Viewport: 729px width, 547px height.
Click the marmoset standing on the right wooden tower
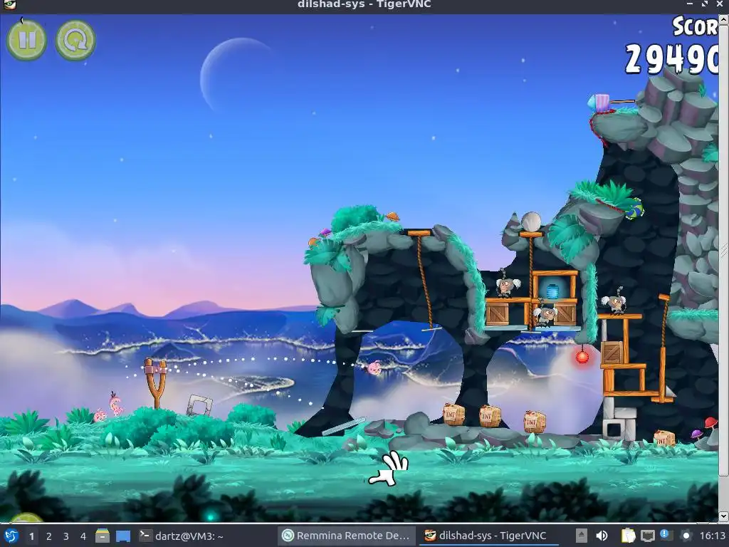pyautogui.click(x=614, y=301)
